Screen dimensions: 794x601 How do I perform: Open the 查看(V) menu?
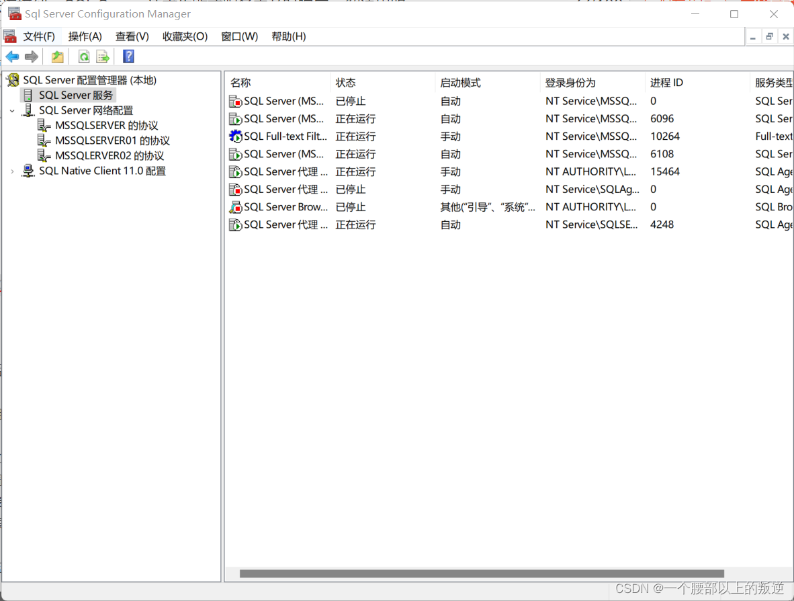[x=132, y=36]
